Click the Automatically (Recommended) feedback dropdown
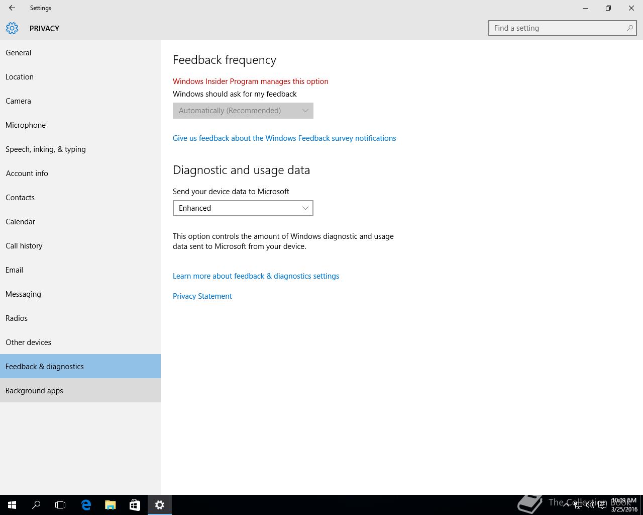The width and height of the screenshot is (643, 515). click(243, 111)
